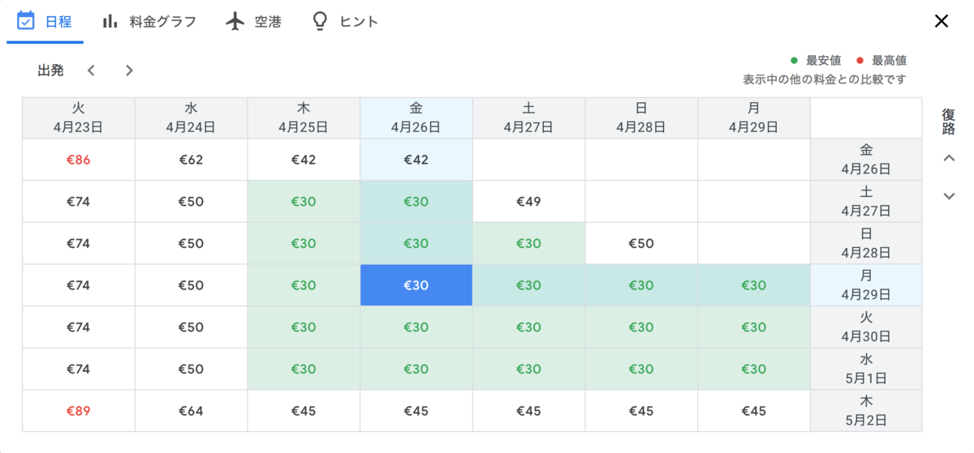The image size is (974, 453).
Task: Select €74 fare in 5月1日 return row
Action: click(78, 369)
